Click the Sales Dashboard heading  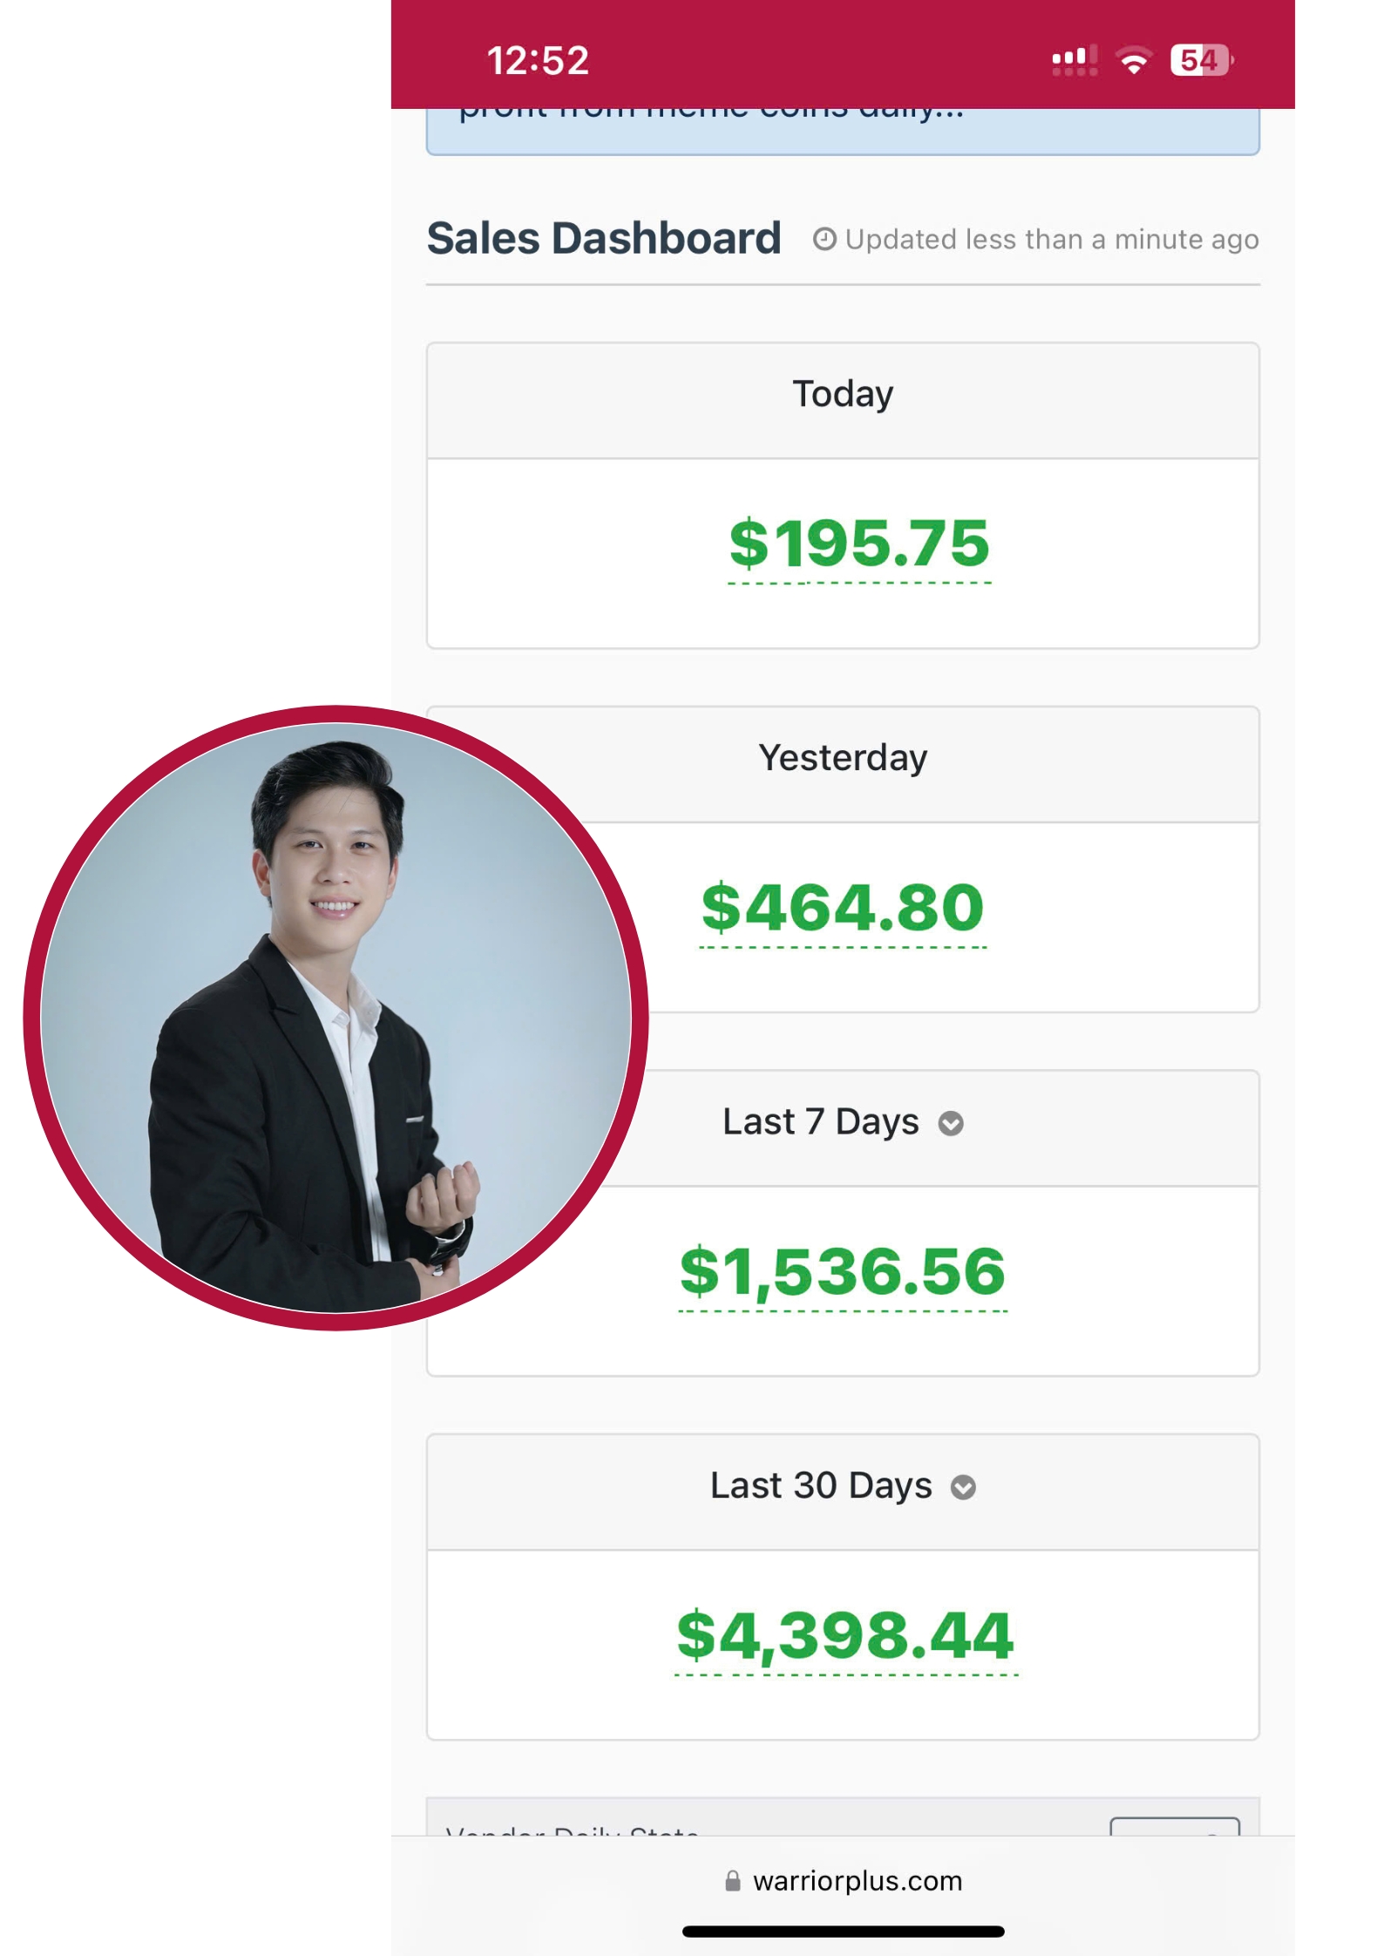[x=603, y=239]
